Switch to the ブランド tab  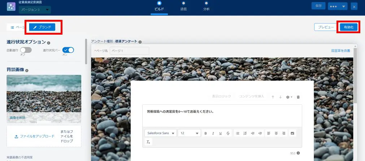coord(42,27)
